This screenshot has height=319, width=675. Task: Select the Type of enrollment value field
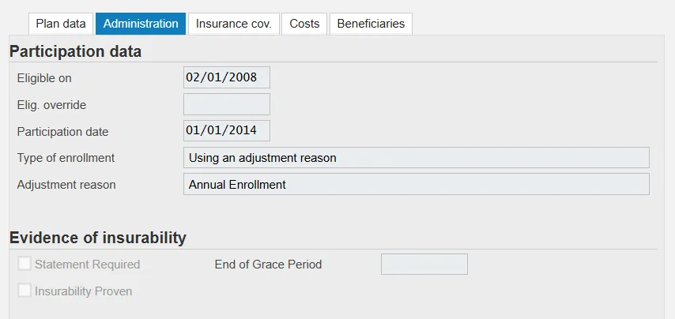point(416,158)
